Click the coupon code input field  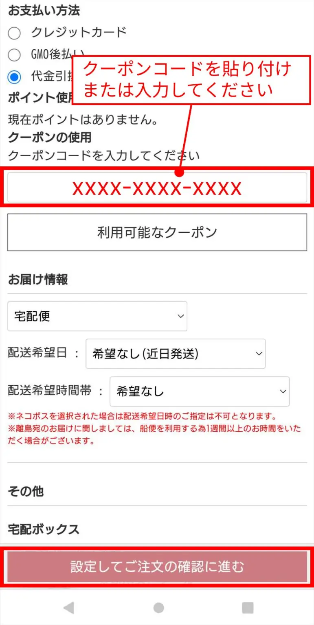point(157,187)
